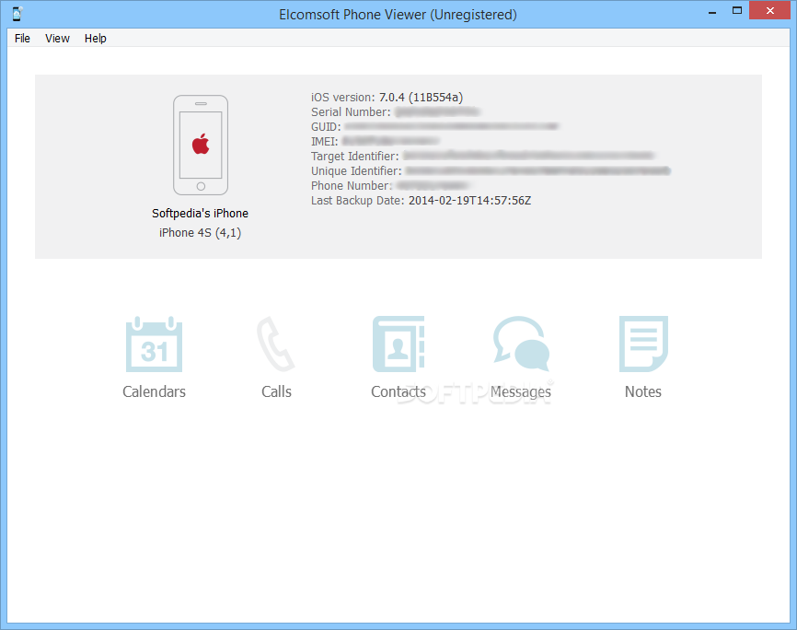Image resolution: width=797 pixels, height=630 pixels.
Task: Open the Calls phone icon
Action: coord(276,344)
